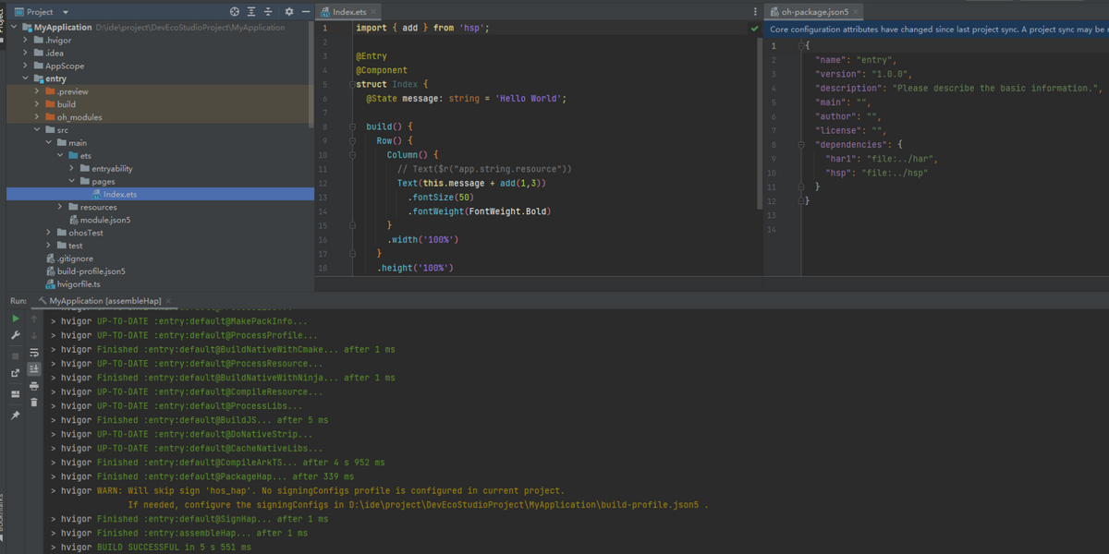
Task: Open build-profile.json5 in the project tree
Action: tap(91, 271)
